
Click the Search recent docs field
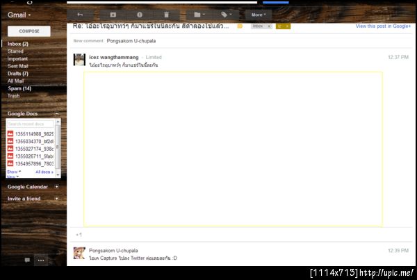(30, 124)
